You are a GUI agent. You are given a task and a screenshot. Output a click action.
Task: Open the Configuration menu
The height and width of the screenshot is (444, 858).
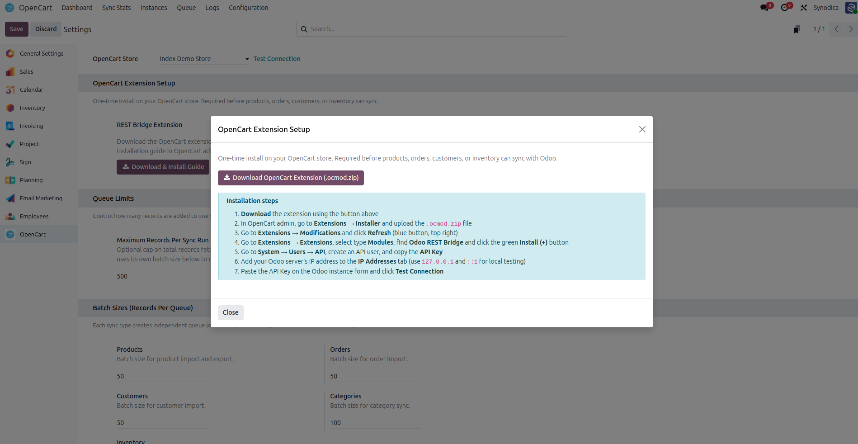tap(248, 8)
